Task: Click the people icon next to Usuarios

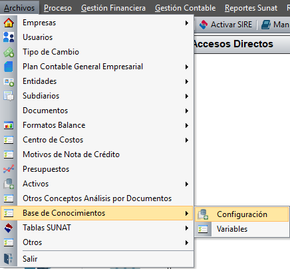Action: click(9, 37)
